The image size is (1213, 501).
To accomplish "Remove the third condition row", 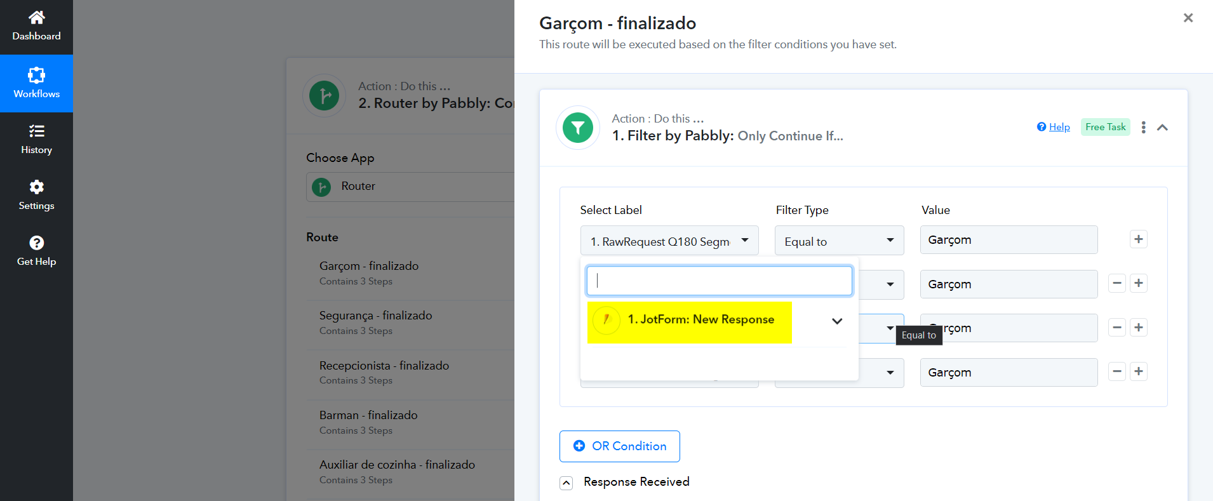I will point(1117,328).
